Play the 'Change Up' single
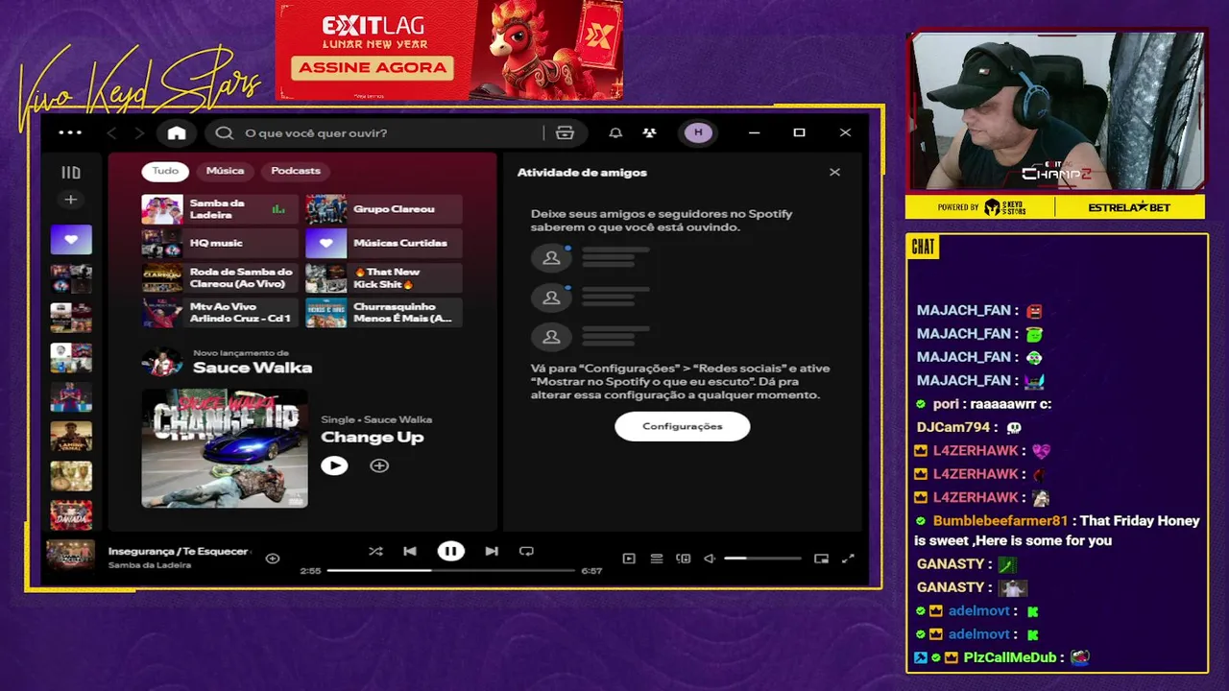The height and width of the screenshot is (691, 1229). (334, 465)
